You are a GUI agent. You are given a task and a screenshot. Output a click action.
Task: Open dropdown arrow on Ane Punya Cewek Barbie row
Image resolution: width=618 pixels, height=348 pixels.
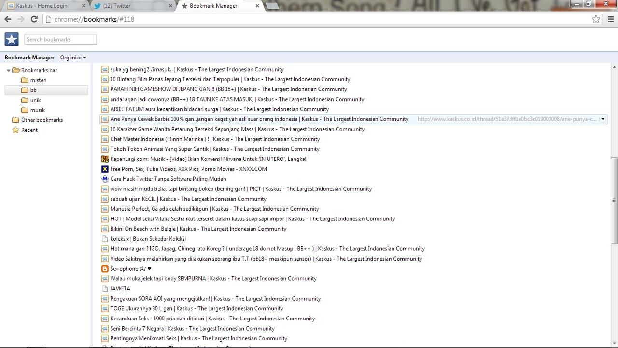click(603, 119)
